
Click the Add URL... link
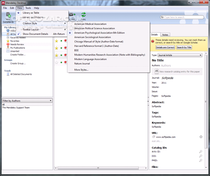pyautogui.click(x=157, y=141)
